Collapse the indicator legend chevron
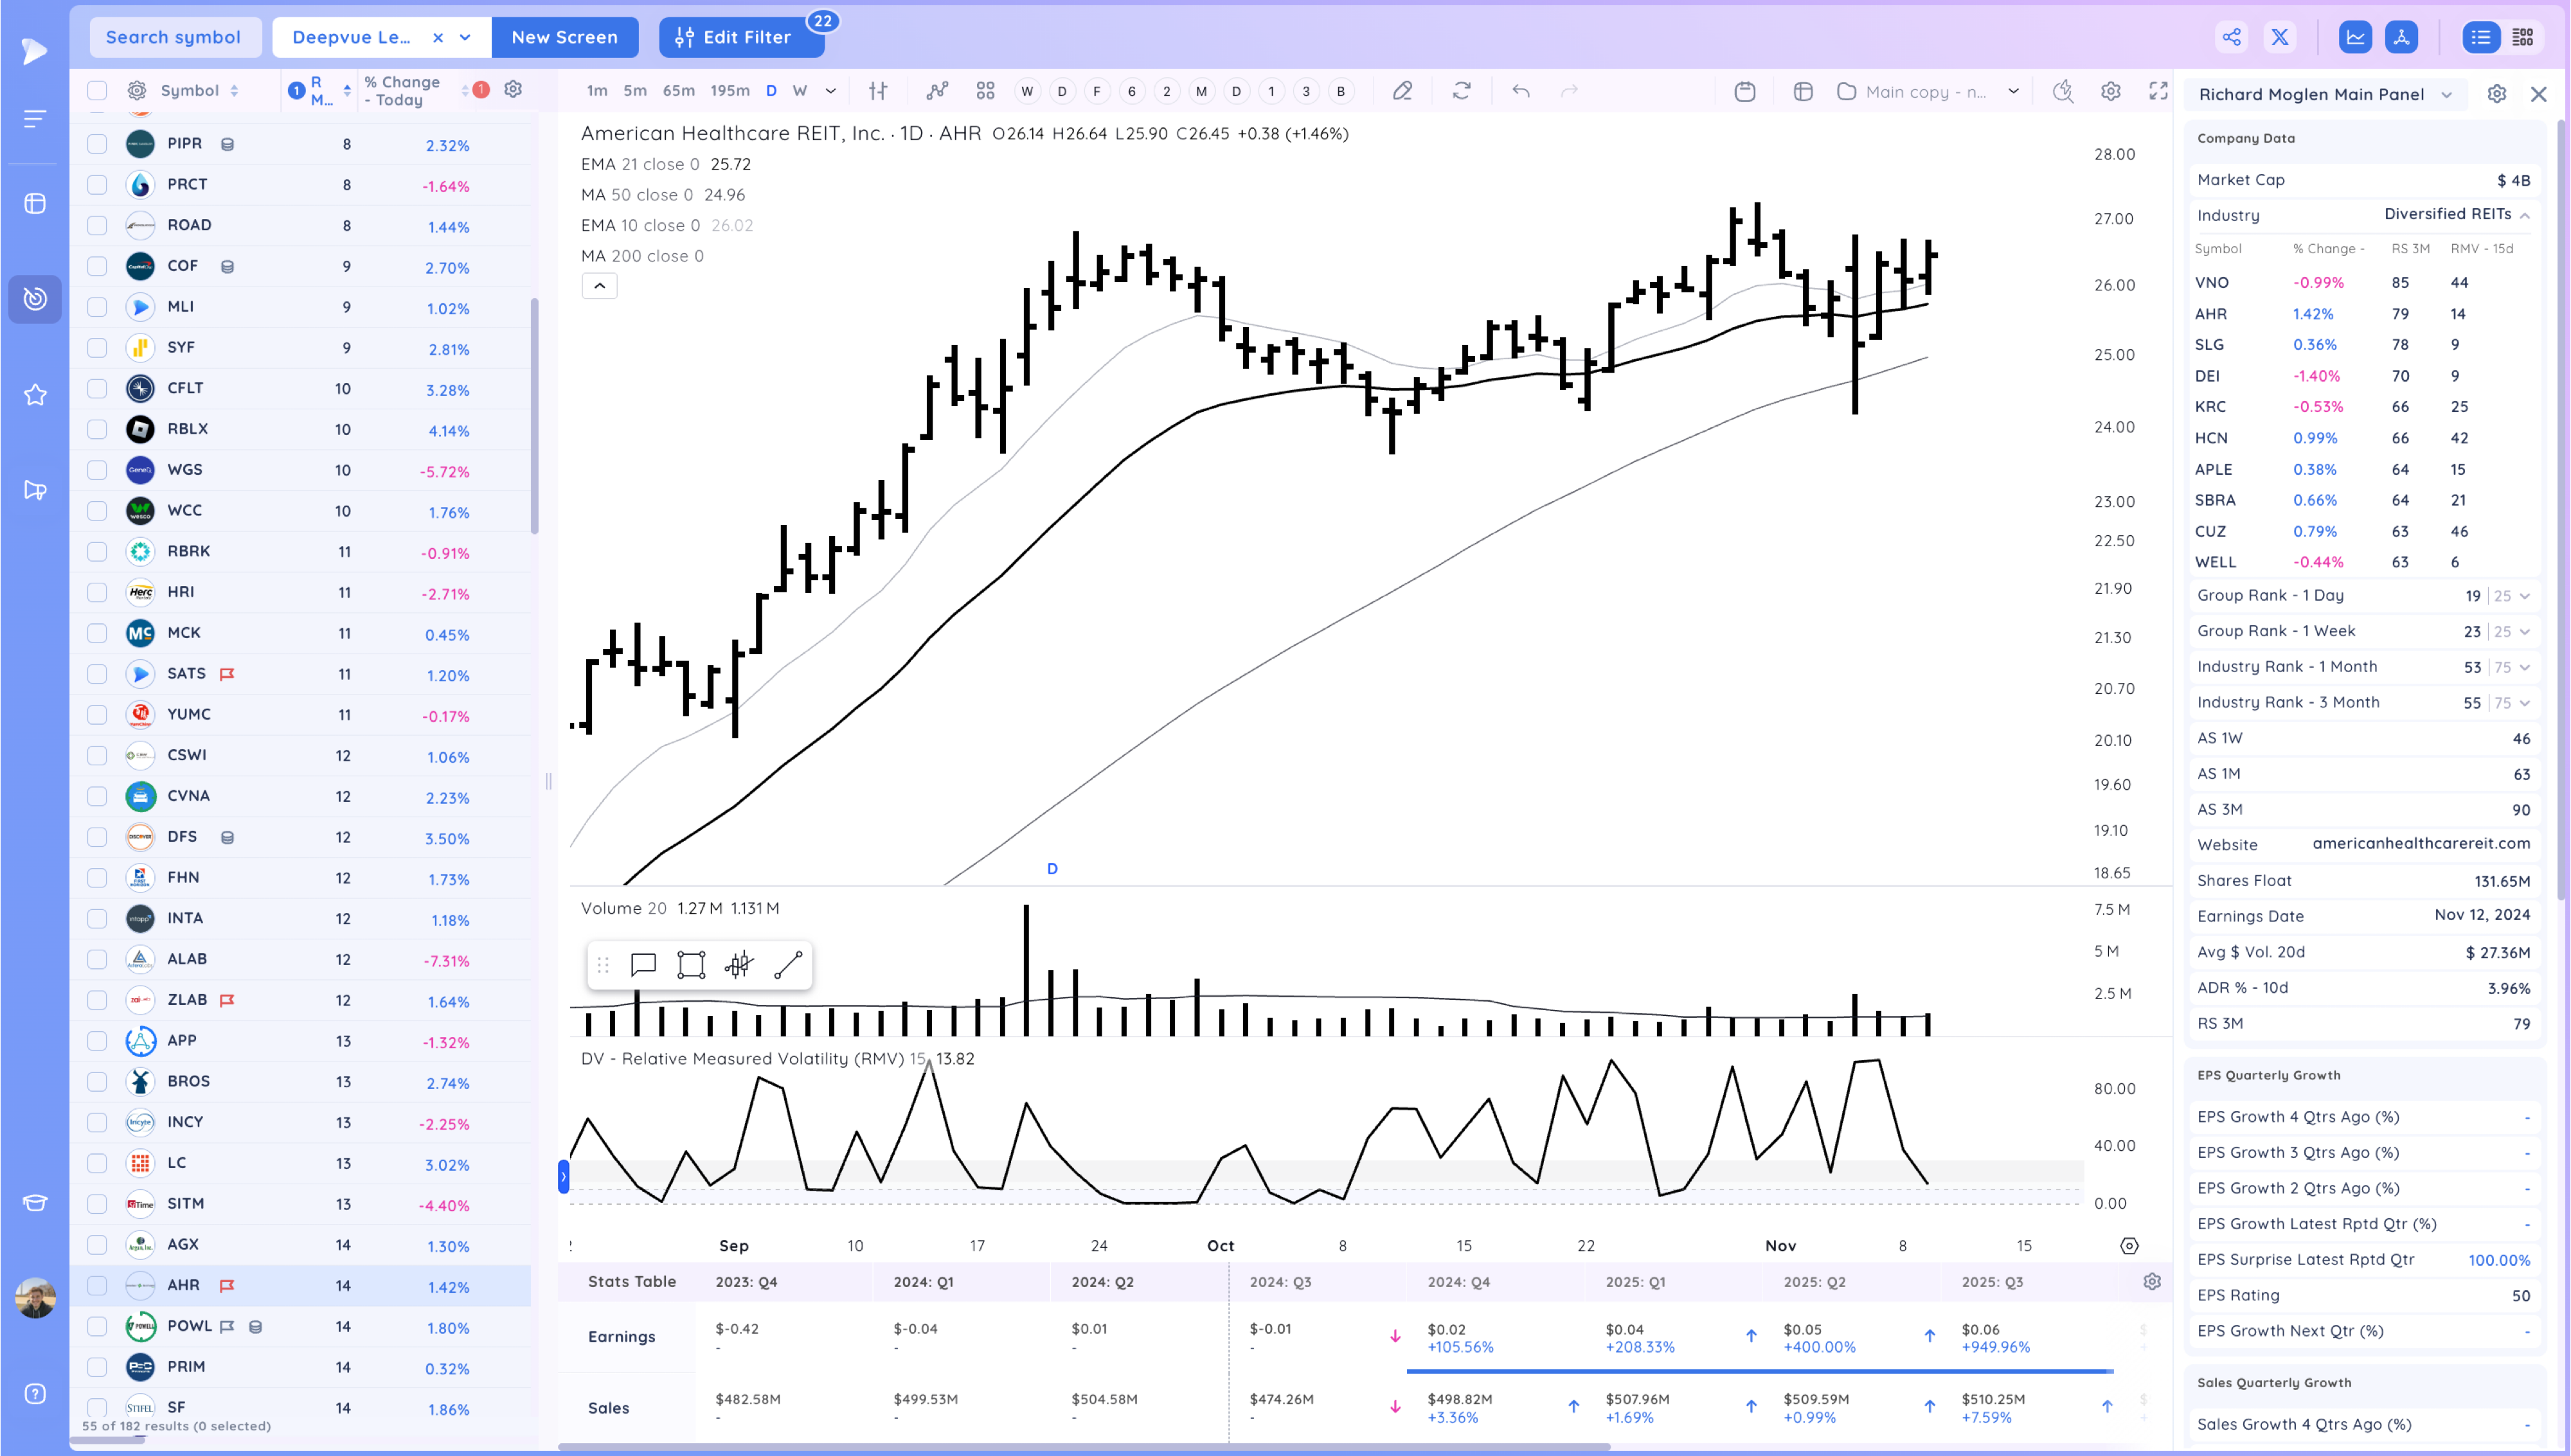The height and width of the screenshot is (1456, 2571). (x=599, y=286)
